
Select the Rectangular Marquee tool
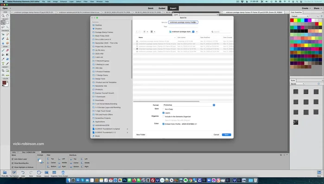coord(7,23)
